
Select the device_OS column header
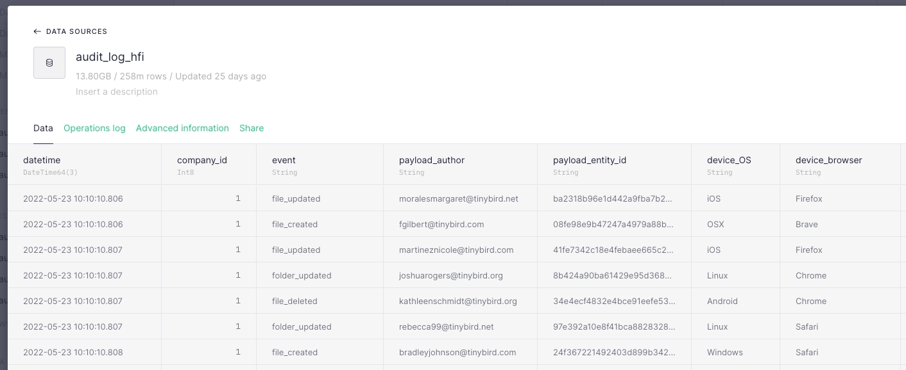coord(729,160)
